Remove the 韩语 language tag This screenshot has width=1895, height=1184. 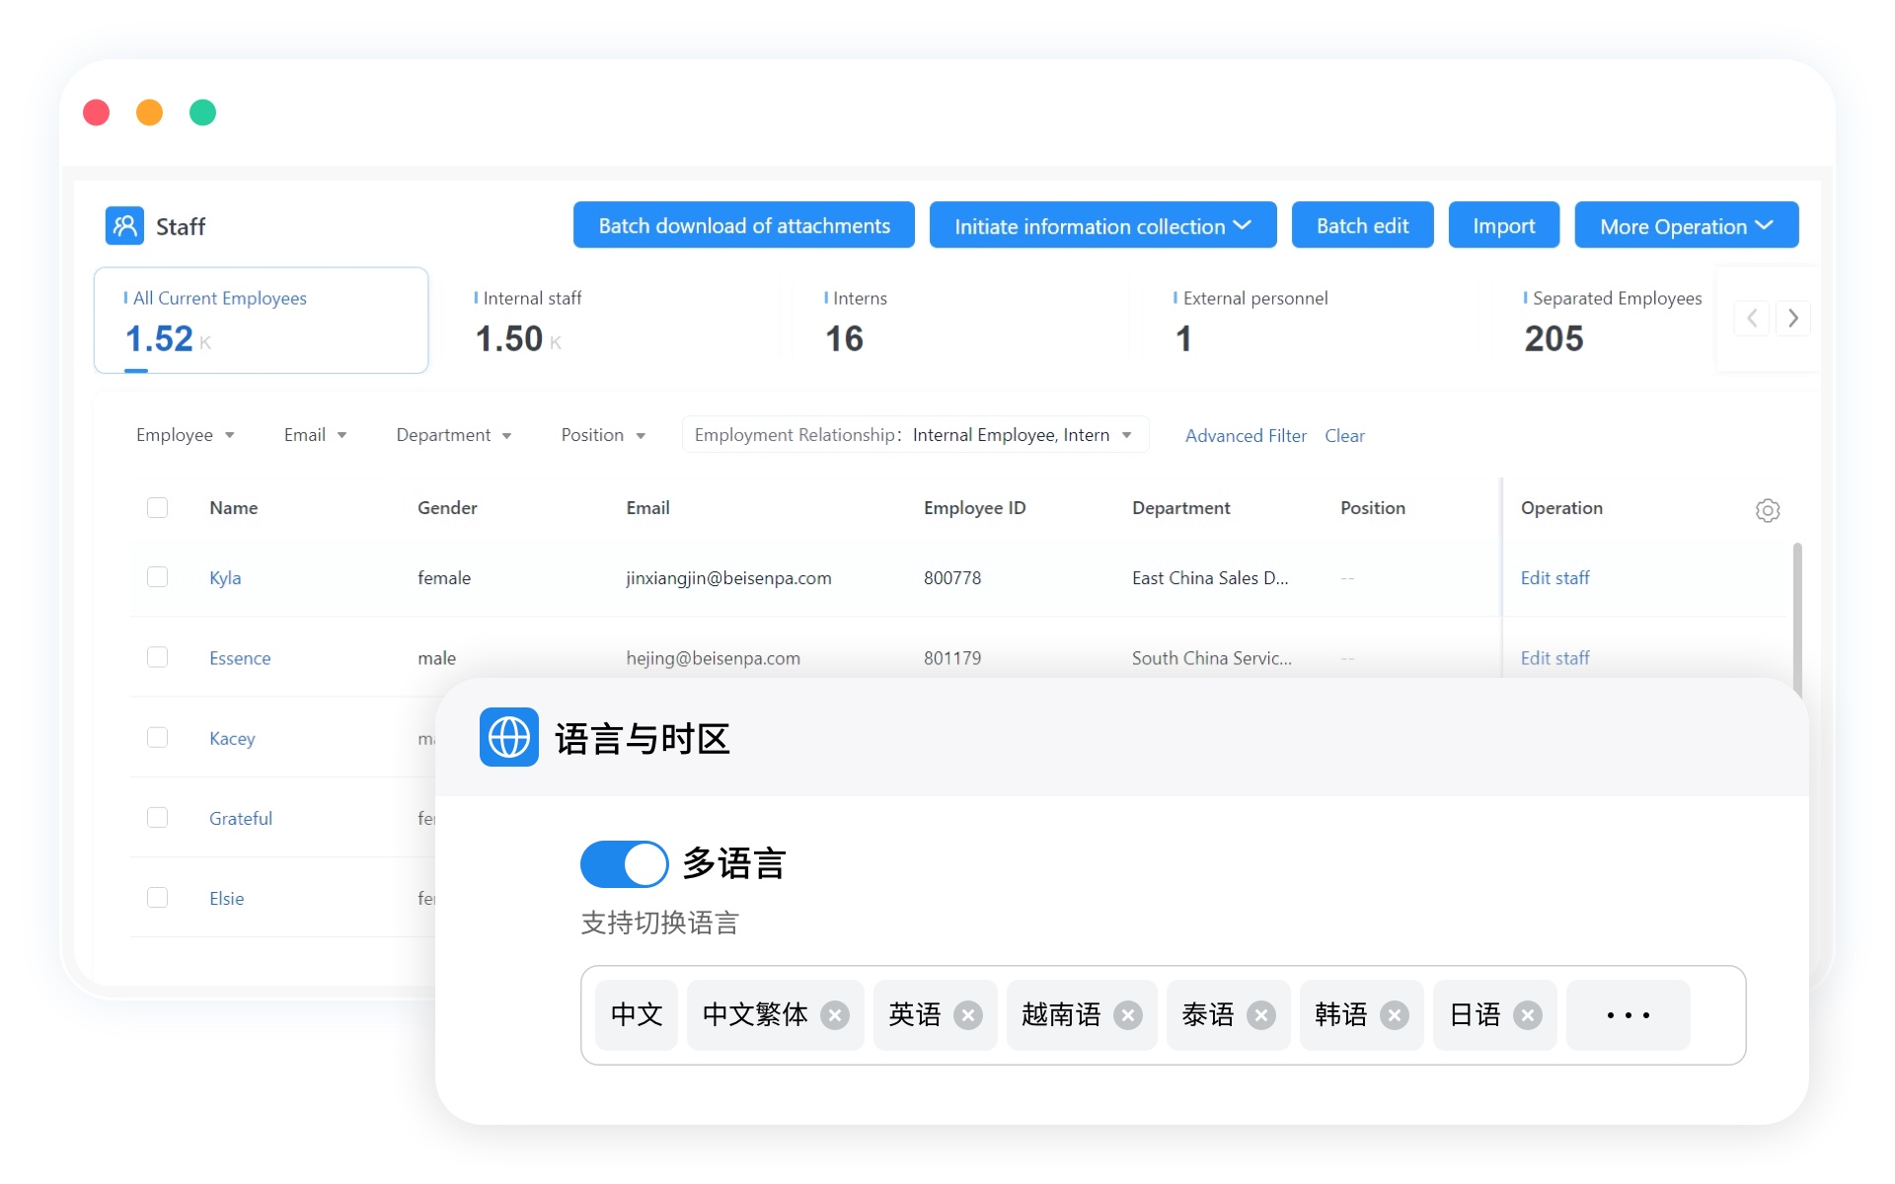click(1394, 1015)
